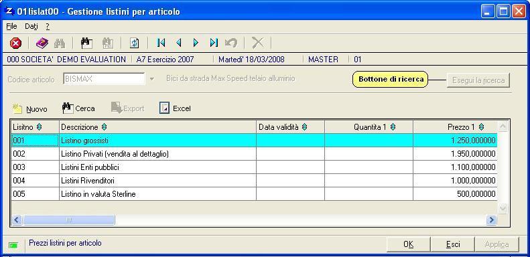
Task: Click the Descrizione column header
Action: pos(157,127)
